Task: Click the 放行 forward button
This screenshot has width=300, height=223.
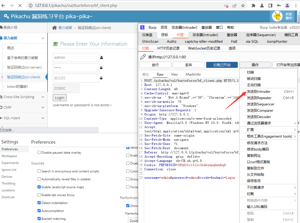Action: [x=155, y=65]
